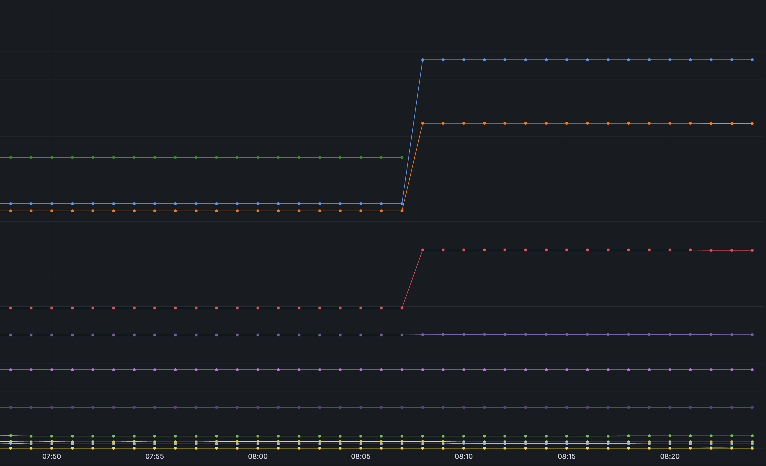This screenshot has width=766, height=466.
Task: Click the 08:00 time axis label
Action: point(258,456)
